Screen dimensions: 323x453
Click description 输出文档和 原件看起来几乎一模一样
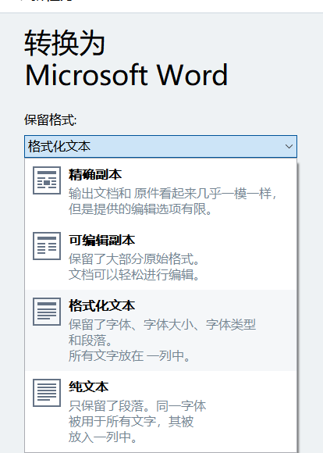tap(172, 193)
